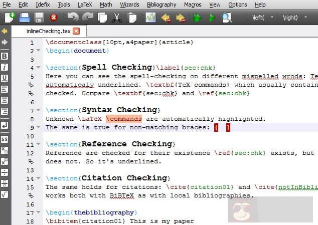Run quick build with double green arrow
318x225 pixels.
197,18
